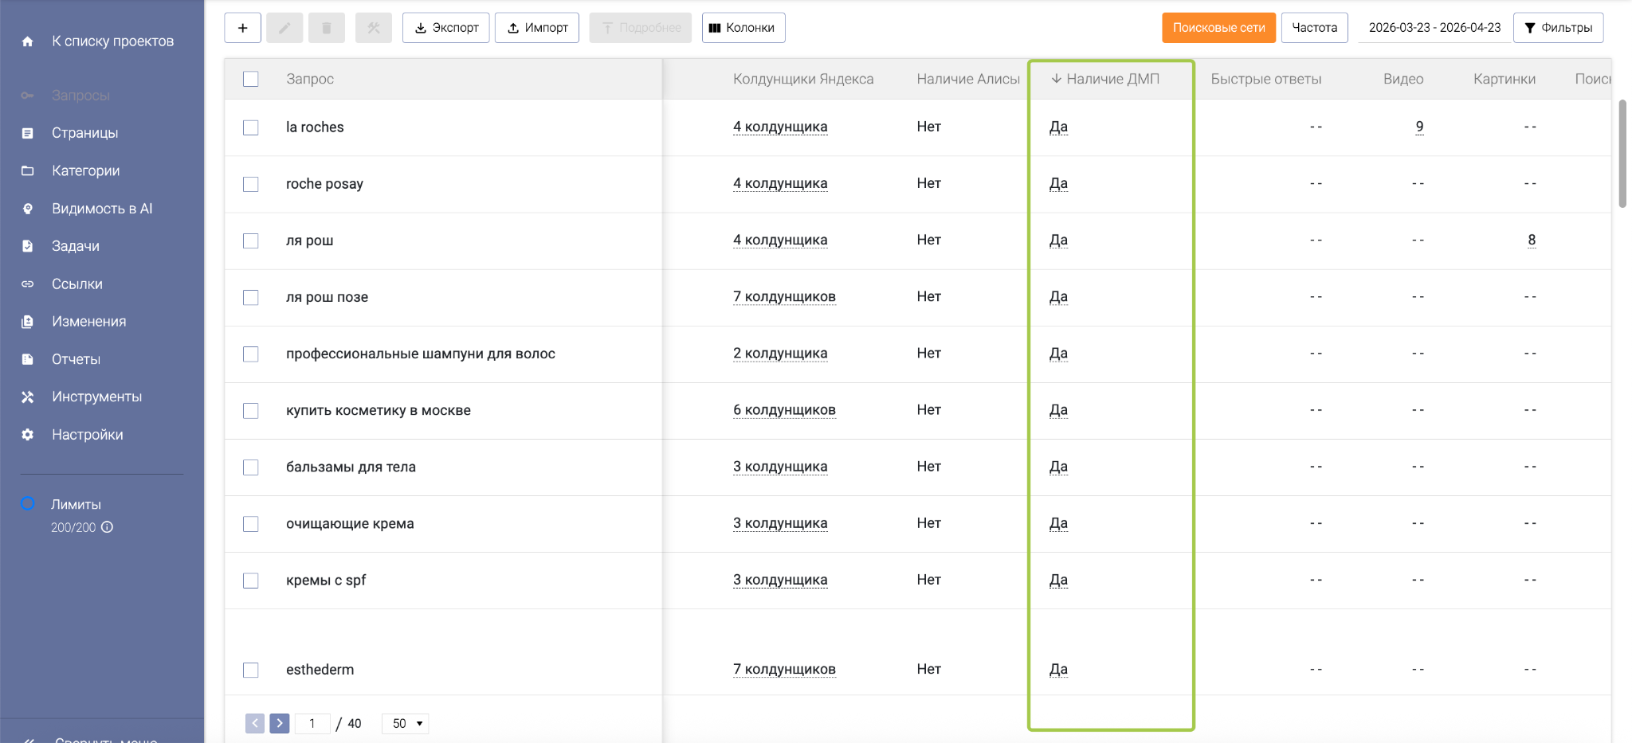The image size is (1632, 743).
Task: Click the page number input field
Action: click(312, 723)
